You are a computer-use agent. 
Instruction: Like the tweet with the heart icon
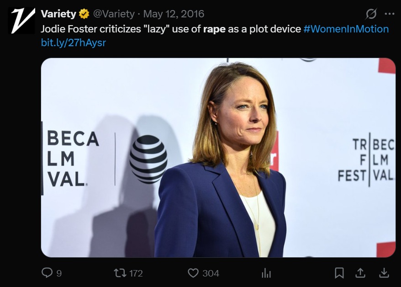tap(193, 273)
